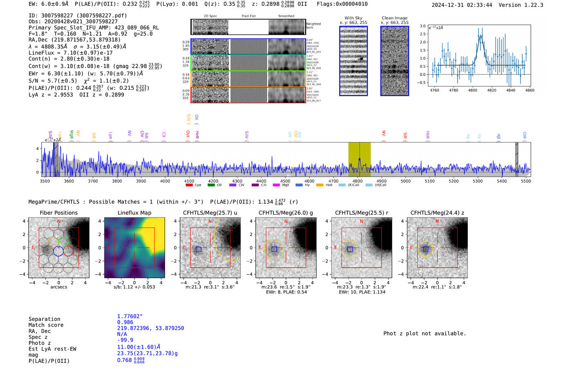The height and width of the screenshot is (389, 572).
Task: Select the green-bordered fiber spectrum row
Action: click(x=248, y=63)
